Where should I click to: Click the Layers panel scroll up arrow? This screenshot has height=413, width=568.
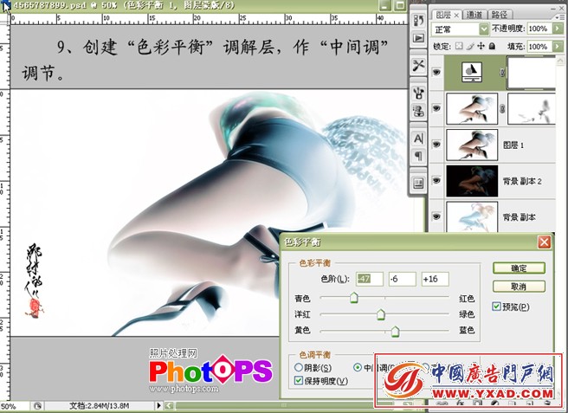560,61
